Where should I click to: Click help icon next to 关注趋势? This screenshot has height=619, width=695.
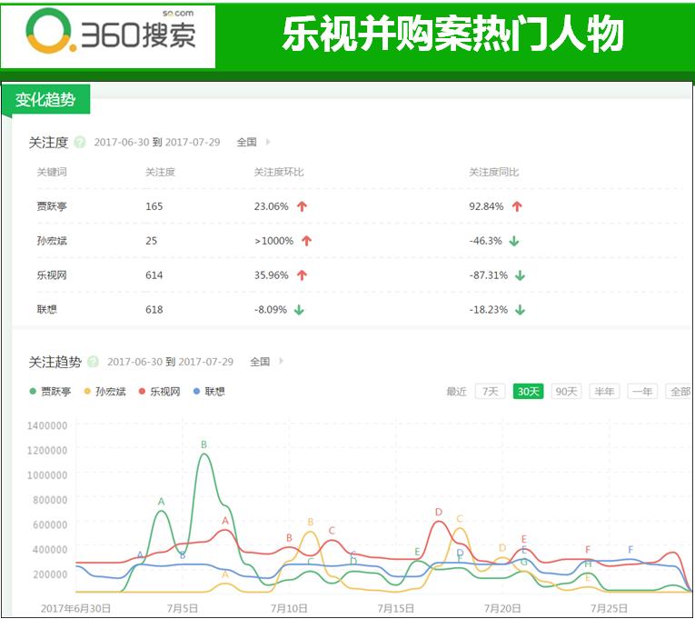click(x=93, y=362)
